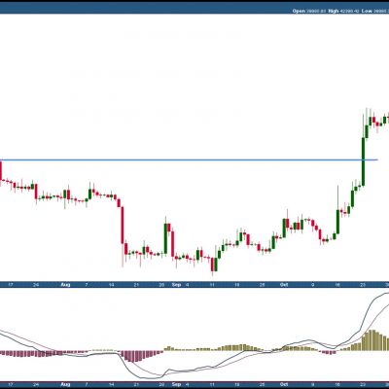Click the Sep marker under the MACD panel
This screenshot has height=389, width=389.
coord(176,384)
